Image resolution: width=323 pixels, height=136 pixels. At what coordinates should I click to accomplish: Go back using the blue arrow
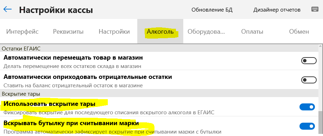tap(7, 9)
